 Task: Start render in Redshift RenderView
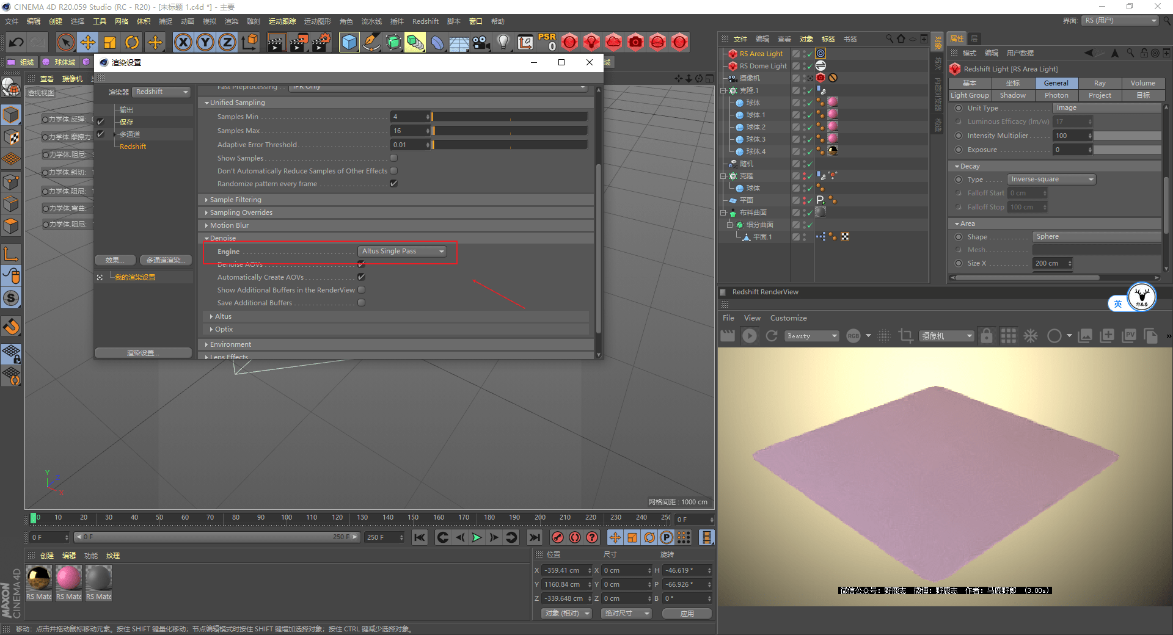[750, 336]
